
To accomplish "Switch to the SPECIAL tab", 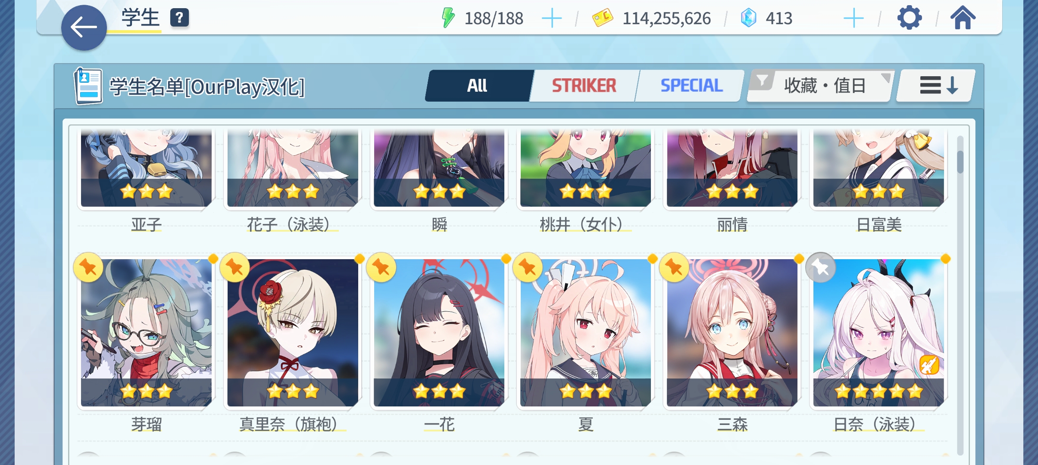I will (691, 86).
